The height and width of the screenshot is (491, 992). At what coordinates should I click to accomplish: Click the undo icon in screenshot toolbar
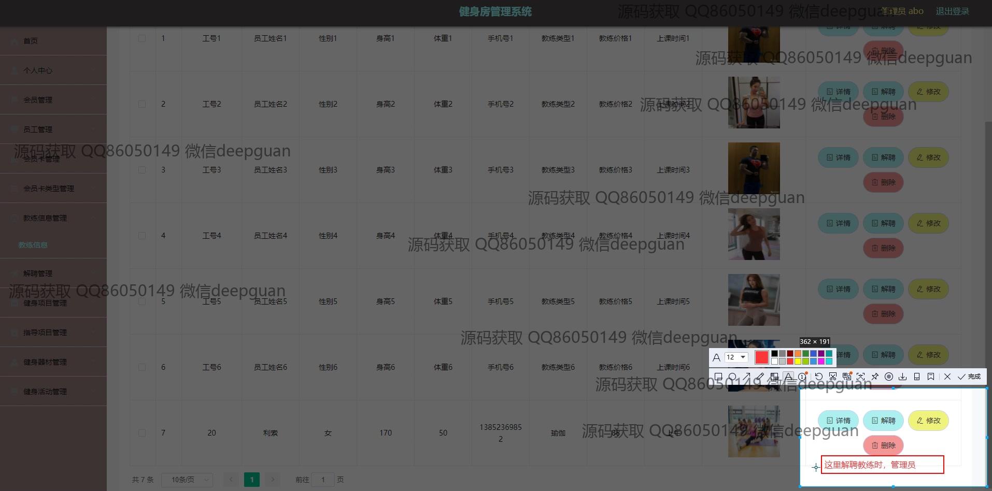point(819,377)
